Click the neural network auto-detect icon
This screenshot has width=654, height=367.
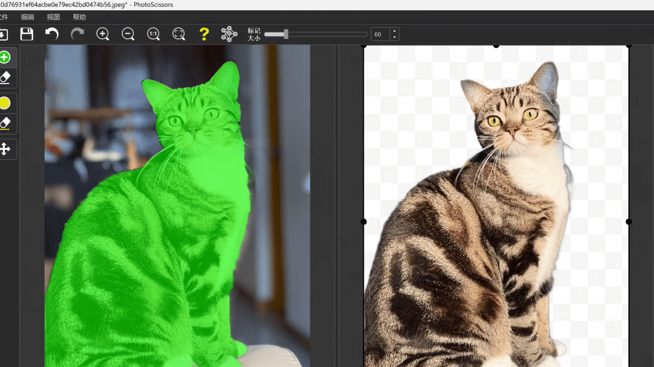coord(229,34)
